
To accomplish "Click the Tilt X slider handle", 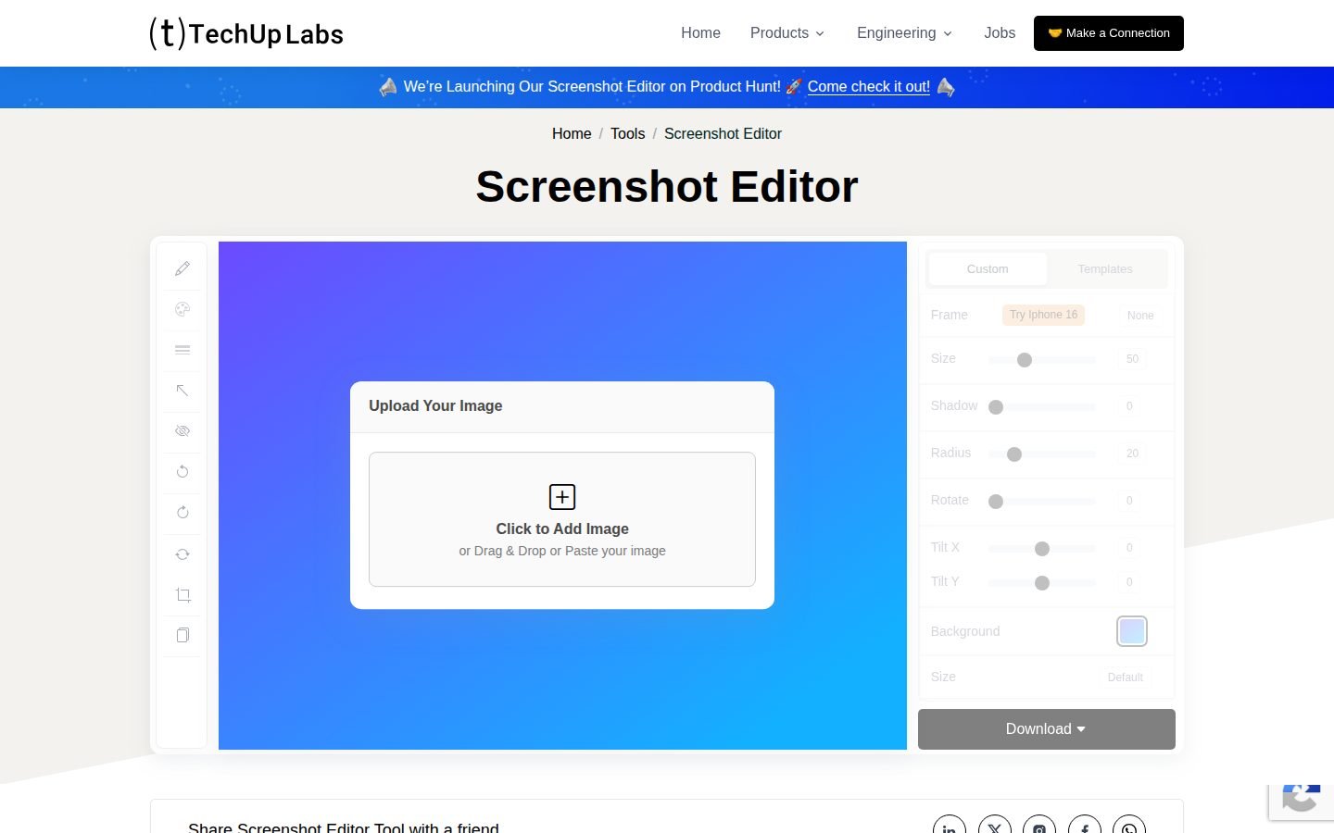I will tap(1042, 549).
